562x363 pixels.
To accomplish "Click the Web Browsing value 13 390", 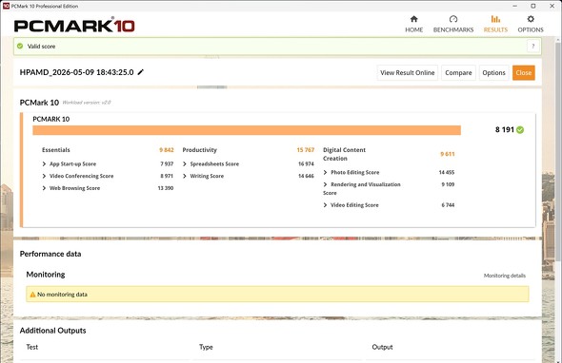I will click(165, 188).
